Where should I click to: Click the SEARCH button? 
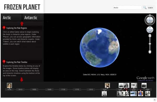(150, 8)
